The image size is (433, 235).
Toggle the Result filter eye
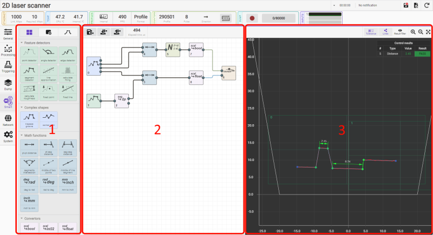(x=400, y=31)
